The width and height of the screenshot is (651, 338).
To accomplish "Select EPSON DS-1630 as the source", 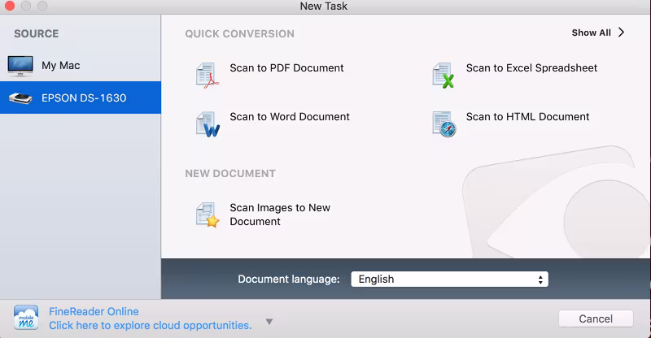I will click(81, 97).
